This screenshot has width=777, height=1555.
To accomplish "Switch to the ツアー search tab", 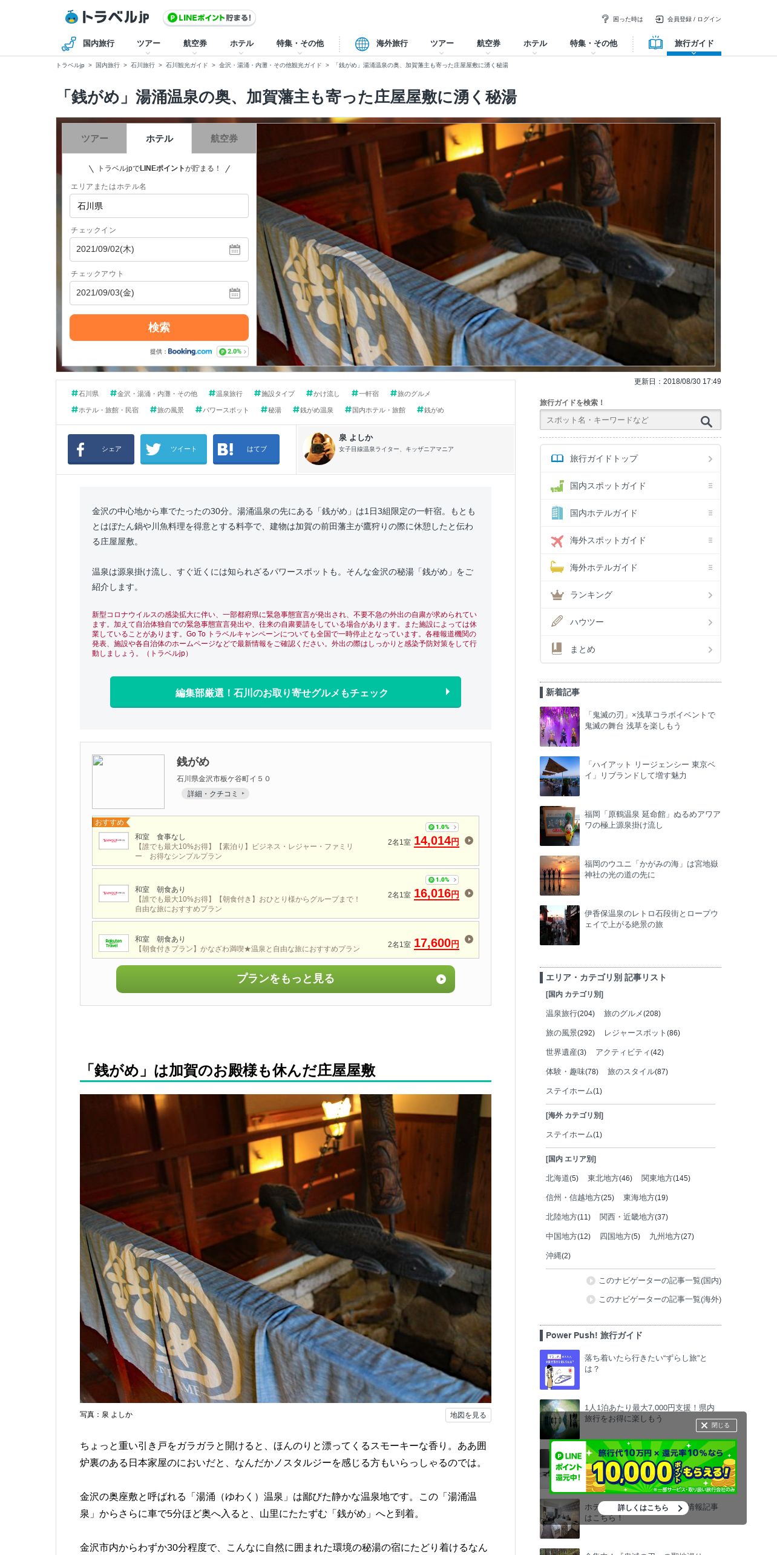I will pos(94,139).
